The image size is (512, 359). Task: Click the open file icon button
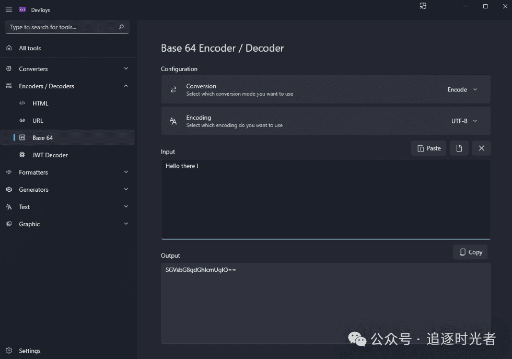(459, 148)
